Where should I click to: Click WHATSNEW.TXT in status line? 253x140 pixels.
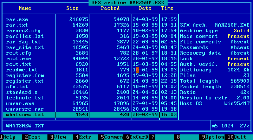pyautogui.click(x=25, y=126)
